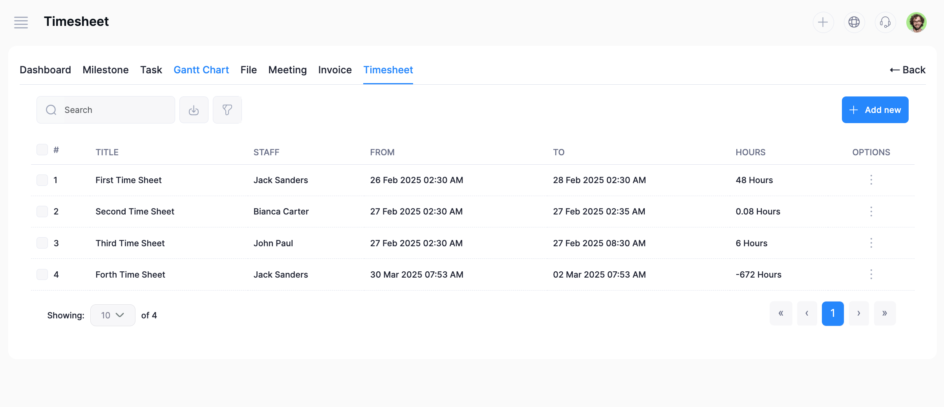Open the hamburger sidebar menu

click(x=21, y=22)
